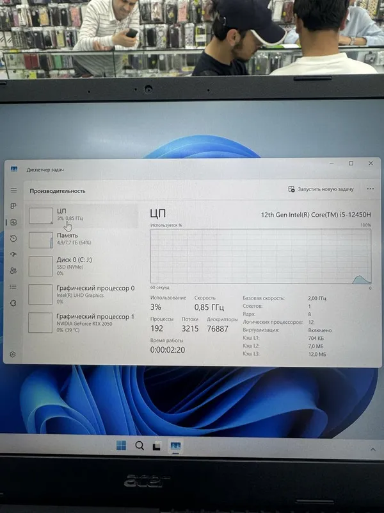Click the Процессы value '192'
Viewport: 384px width, 513px height.
[x=157, y=328]
